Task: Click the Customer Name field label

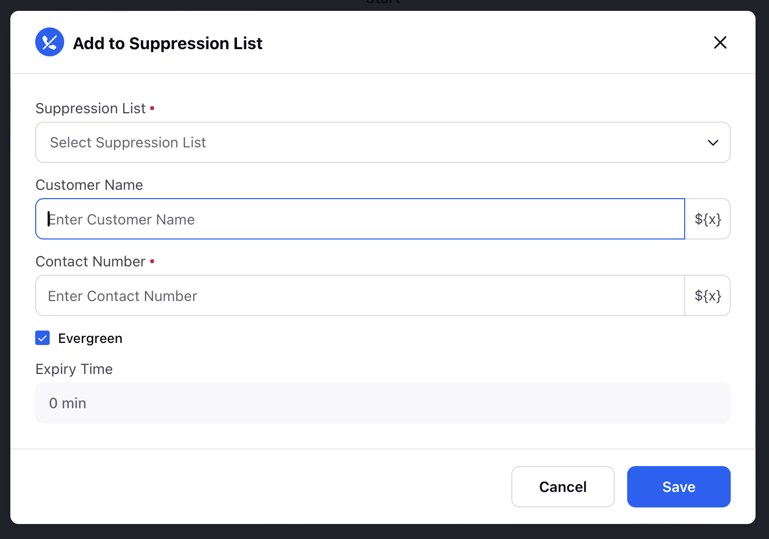Action: pos(89,185)
